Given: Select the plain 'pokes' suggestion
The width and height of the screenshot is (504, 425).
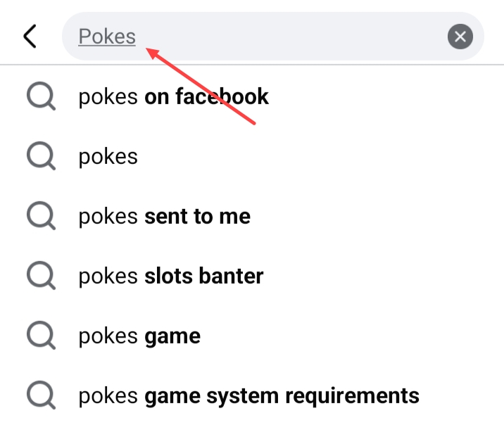Looking at the screenshot, I should 108,156.
